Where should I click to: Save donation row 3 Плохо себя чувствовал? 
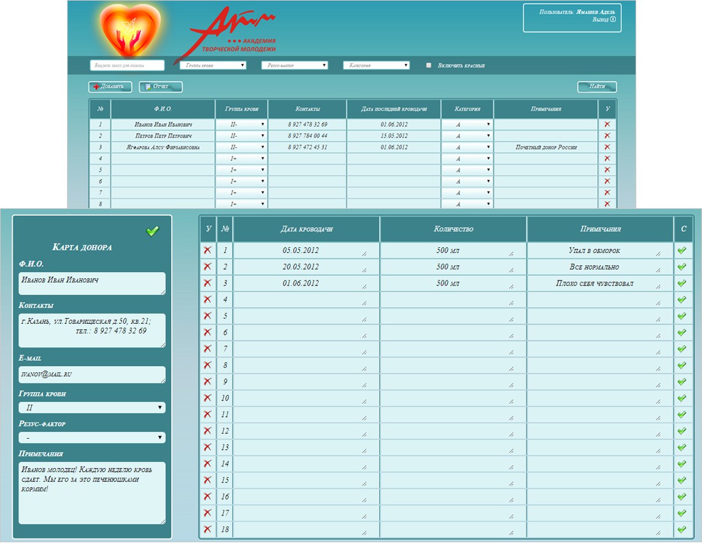682,283
